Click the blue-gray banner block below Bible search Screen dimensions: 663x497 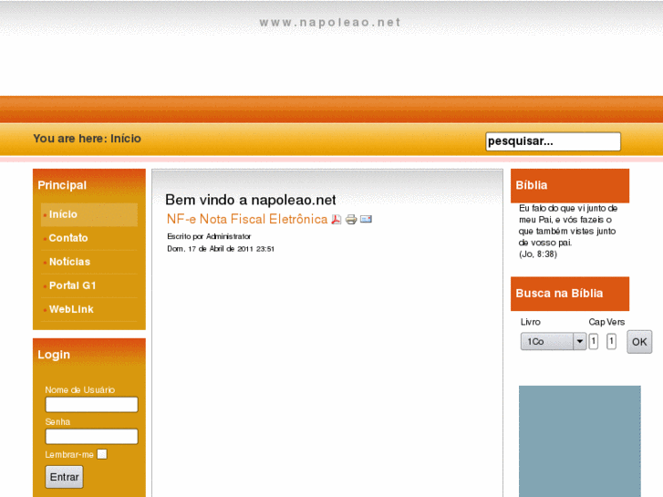point(580,441)
